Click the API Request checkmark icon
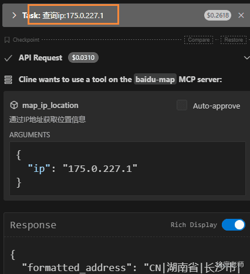The image size is (250, 274). click(8, 58)
